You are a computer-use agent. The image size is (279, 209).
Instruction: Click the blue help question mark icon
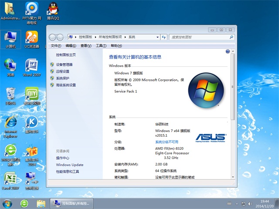coord(228,51)
